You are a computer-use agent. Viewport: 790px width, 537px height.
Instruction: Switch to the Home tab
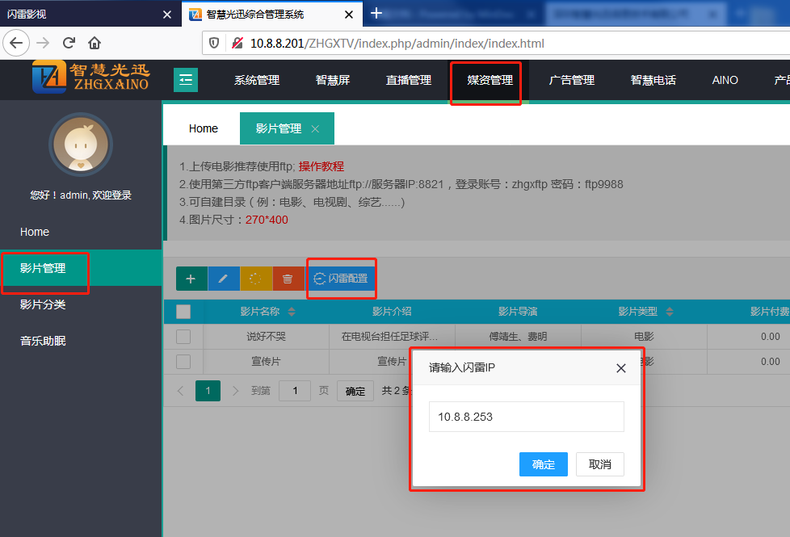pyautogui.click(x=204, y=128)
